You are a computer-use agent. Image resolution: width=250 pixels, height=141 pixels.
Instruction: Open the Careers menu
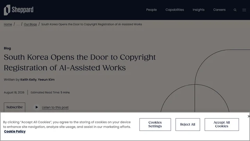(x=220, y=10)
